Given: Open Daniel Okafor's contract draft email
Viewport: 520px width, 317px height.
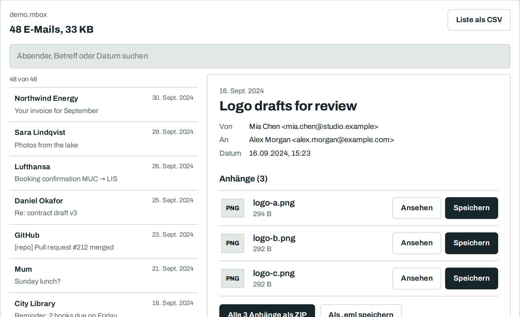Looking at the screenshot, I should (x=104, y=207).
